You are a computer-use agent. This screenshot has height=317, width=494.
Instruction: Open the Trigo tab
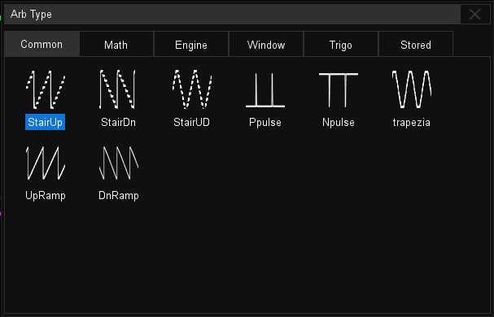pos(340,45)
